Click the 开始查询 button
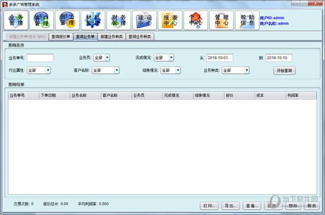The height and width of the screenshot is (215, 325). 284,71
